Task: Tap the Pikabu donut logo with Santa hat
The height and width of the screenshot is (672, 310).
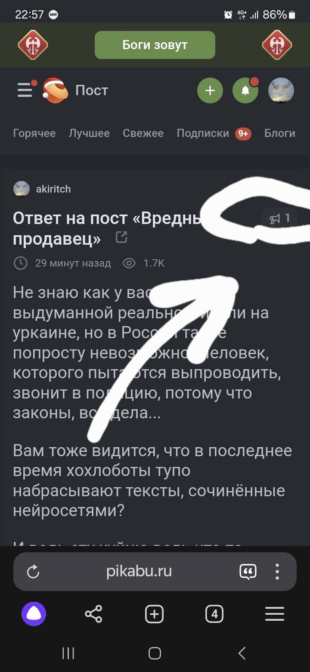Action: [55, 90]
